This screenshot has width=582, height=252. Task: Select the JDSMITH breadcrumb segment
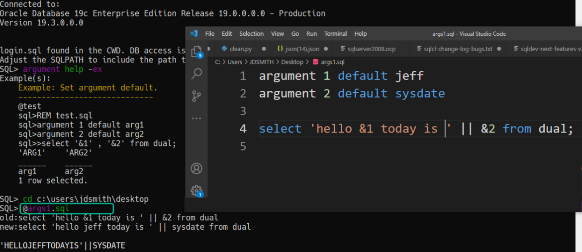pyautogui.click(x=262, y=62)
